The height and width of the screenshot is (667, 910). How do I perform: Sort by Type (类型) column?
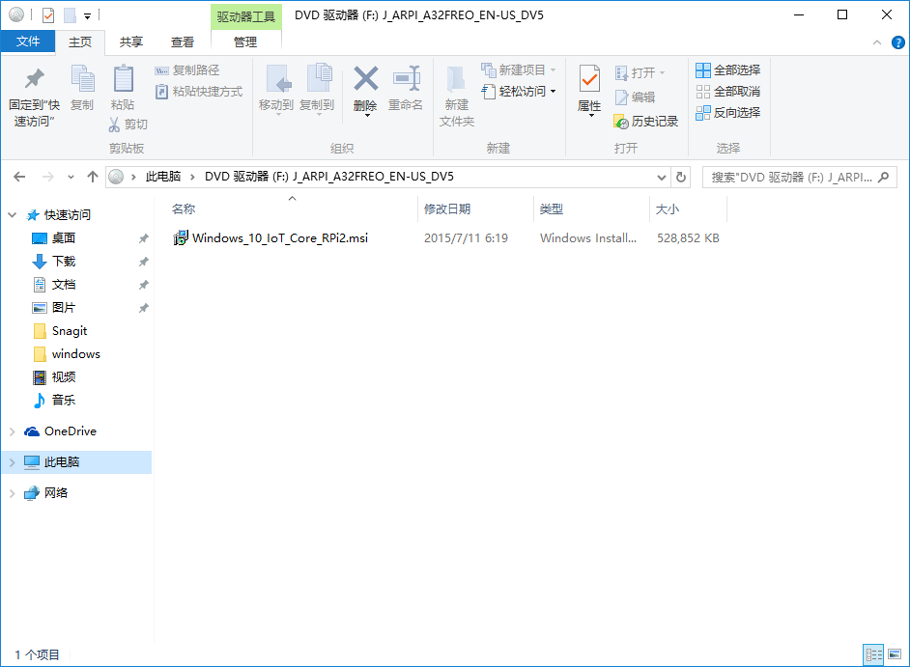[552, 208]
